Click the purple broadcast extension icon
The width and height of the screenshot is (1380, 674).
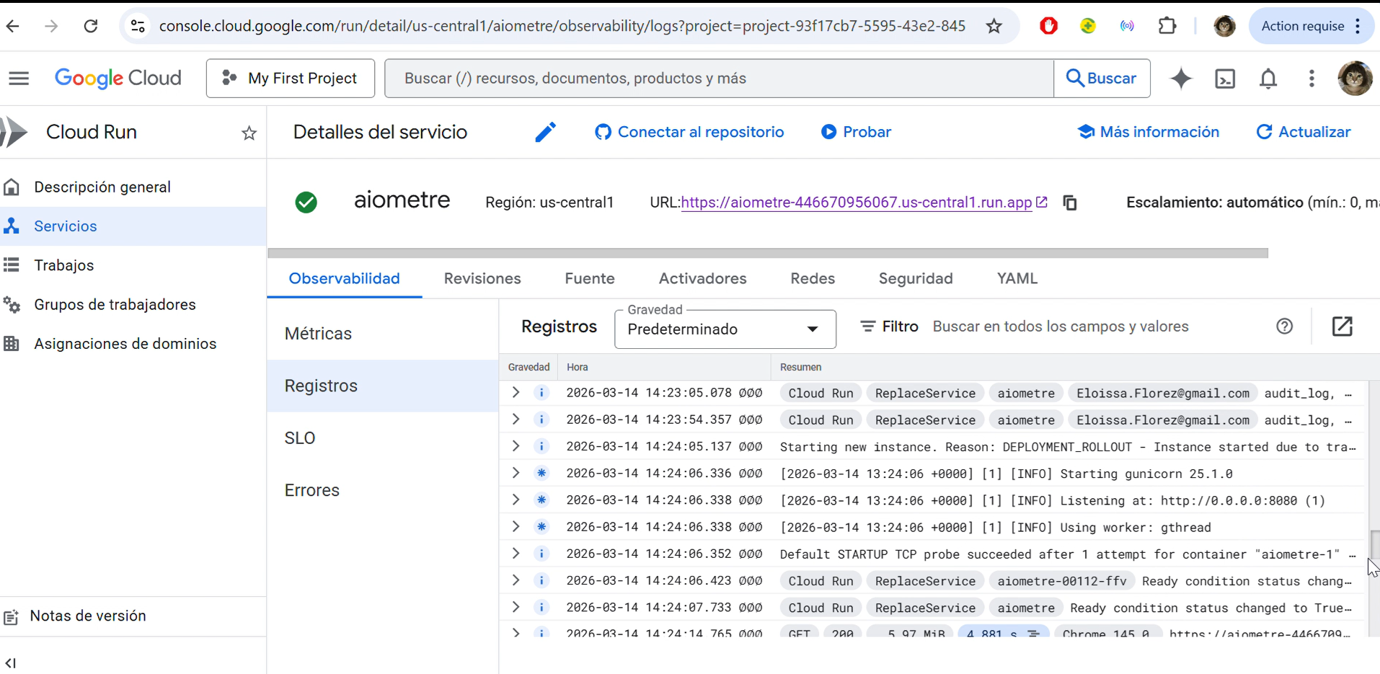pos(1127,26)
